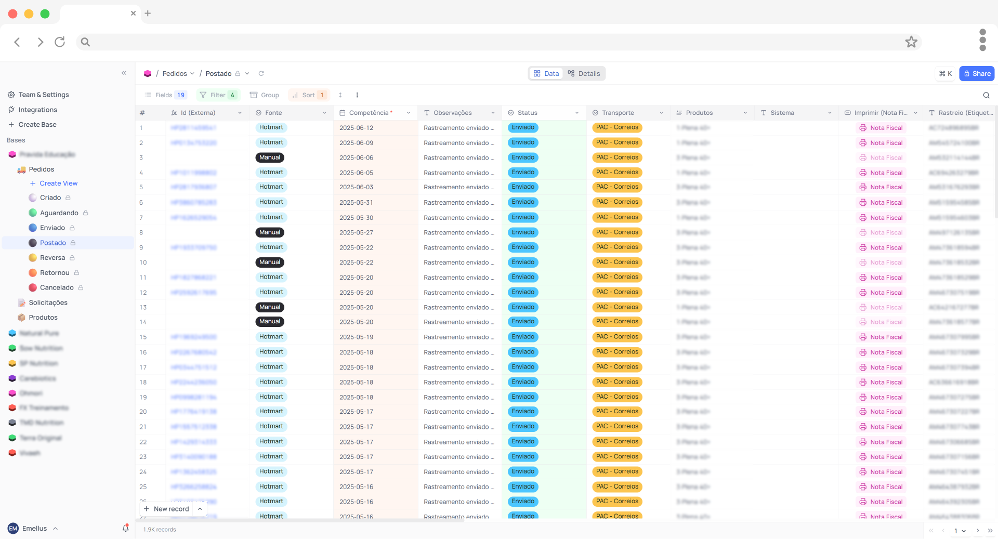Open the Fonte column dropdown

pyautogui.click(x=324, y=113)
